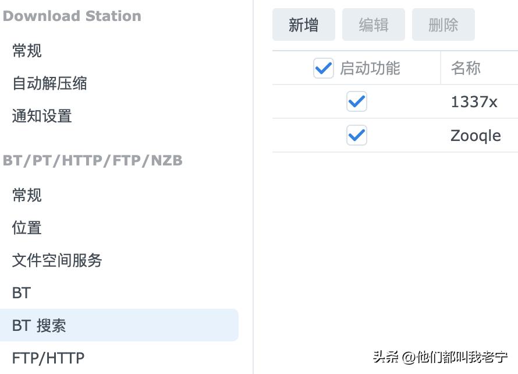Screen dimensions: 518x374
Task: Toggle the 启动功能 select-all header checkbox
Action: (323, 68)
